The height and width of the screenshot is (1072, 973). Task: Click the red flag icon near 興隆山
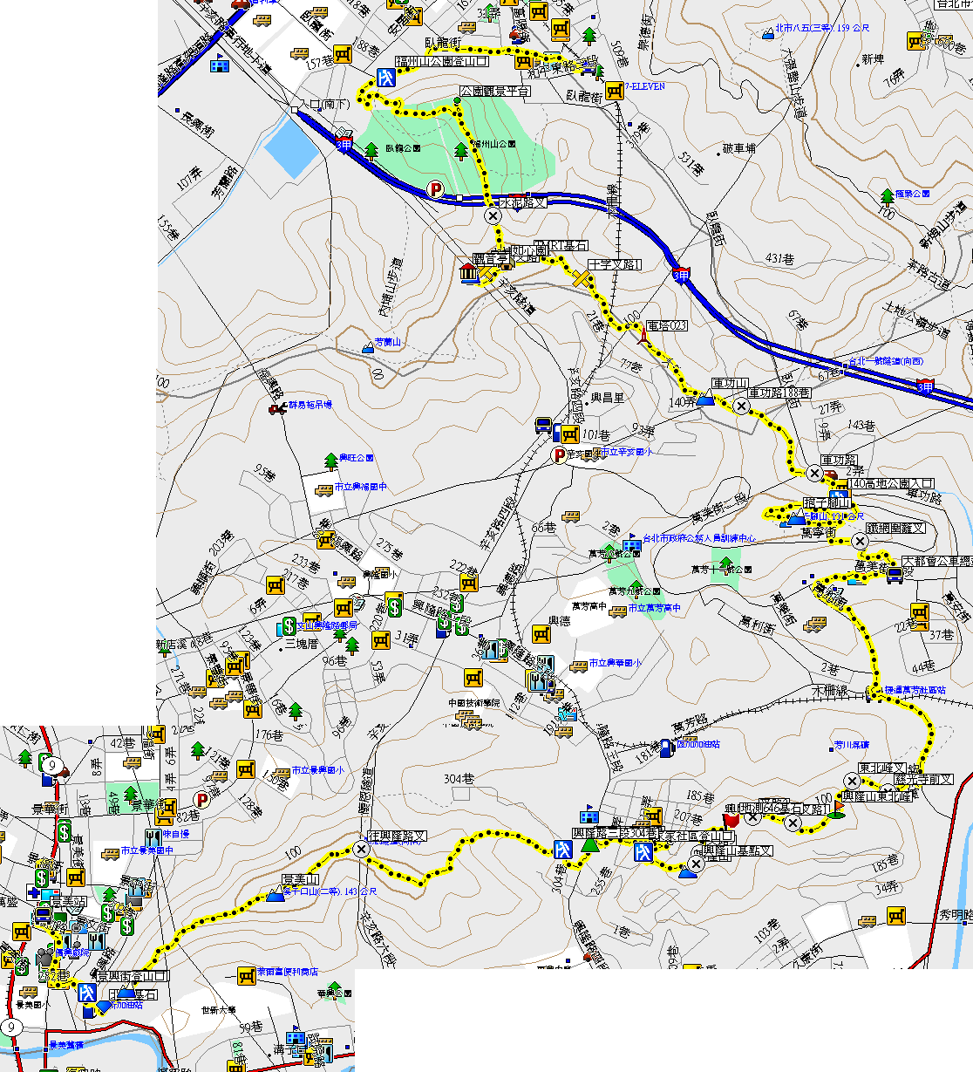click(x=731, y=819)
